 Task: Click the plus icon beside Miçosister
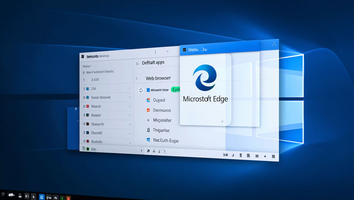[148, 120]
